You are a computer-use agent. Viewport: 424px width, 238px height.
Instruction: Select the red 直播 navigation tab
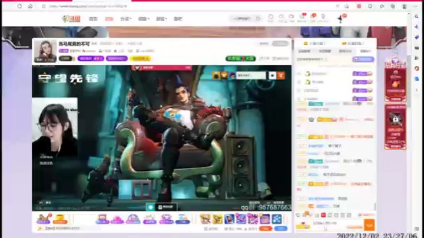109,19
